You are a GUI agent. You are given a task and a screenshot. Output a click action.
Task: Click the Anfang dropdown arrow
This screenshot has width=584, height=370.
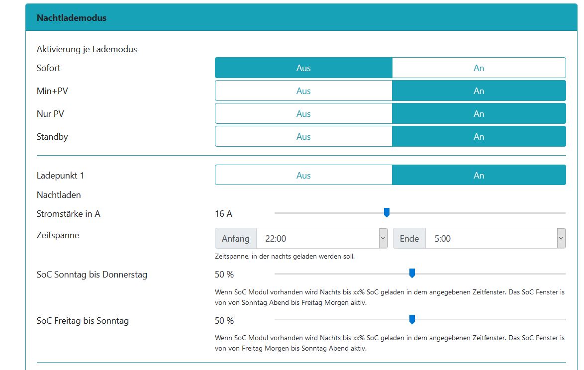point(383,239)
